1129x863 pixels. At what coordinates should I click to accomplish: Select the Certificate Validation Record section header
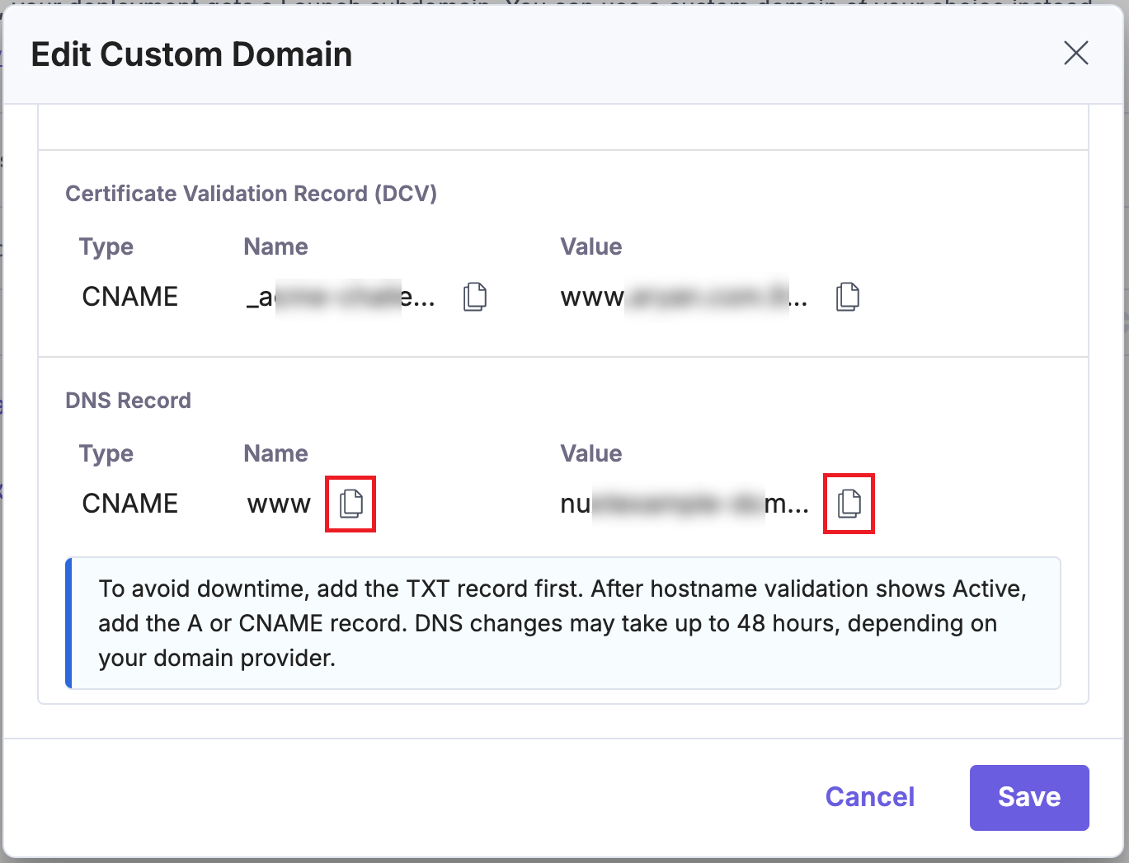pyautogui.click(x=251, y=193)
